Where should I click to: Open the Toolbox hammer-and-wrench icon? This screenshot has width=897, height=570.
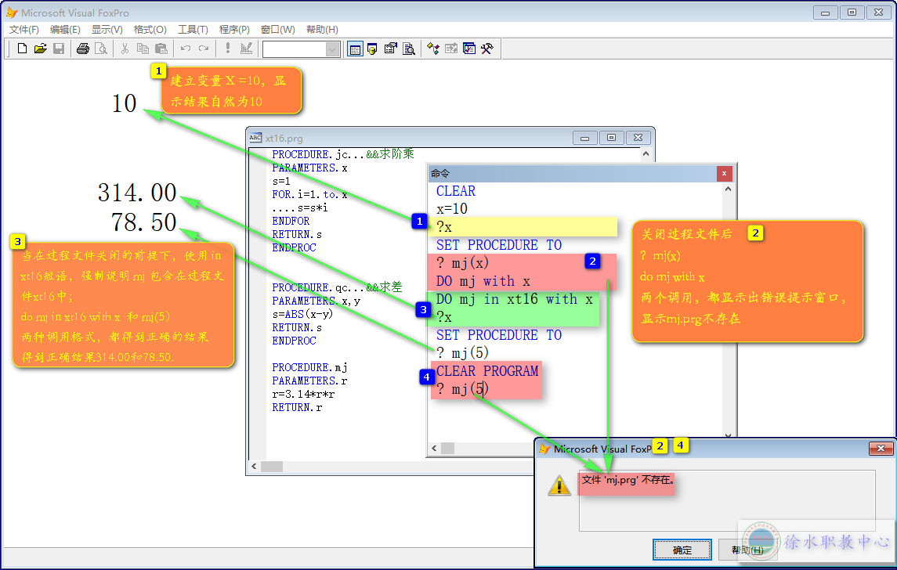[486, 49]
